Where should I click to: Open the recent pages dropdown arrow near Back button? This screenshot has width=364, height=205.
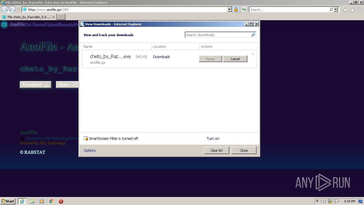(18, 9)
